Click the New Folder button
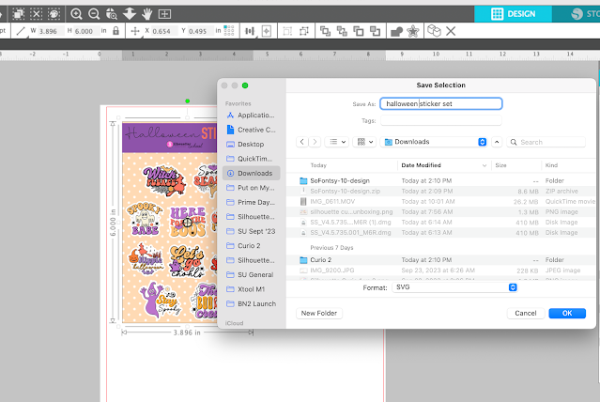Viewport: 600px width, 402px height. point(319,313)
